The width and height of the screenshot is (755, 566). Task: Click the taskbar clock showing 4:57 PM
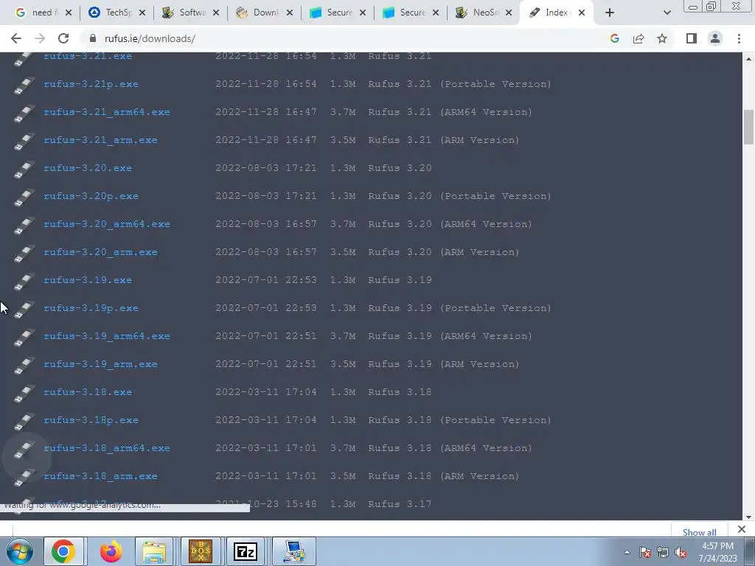[x=717, y=552]
